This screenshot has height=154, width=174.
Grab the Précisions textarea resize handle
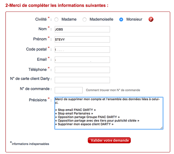point(162,128)
